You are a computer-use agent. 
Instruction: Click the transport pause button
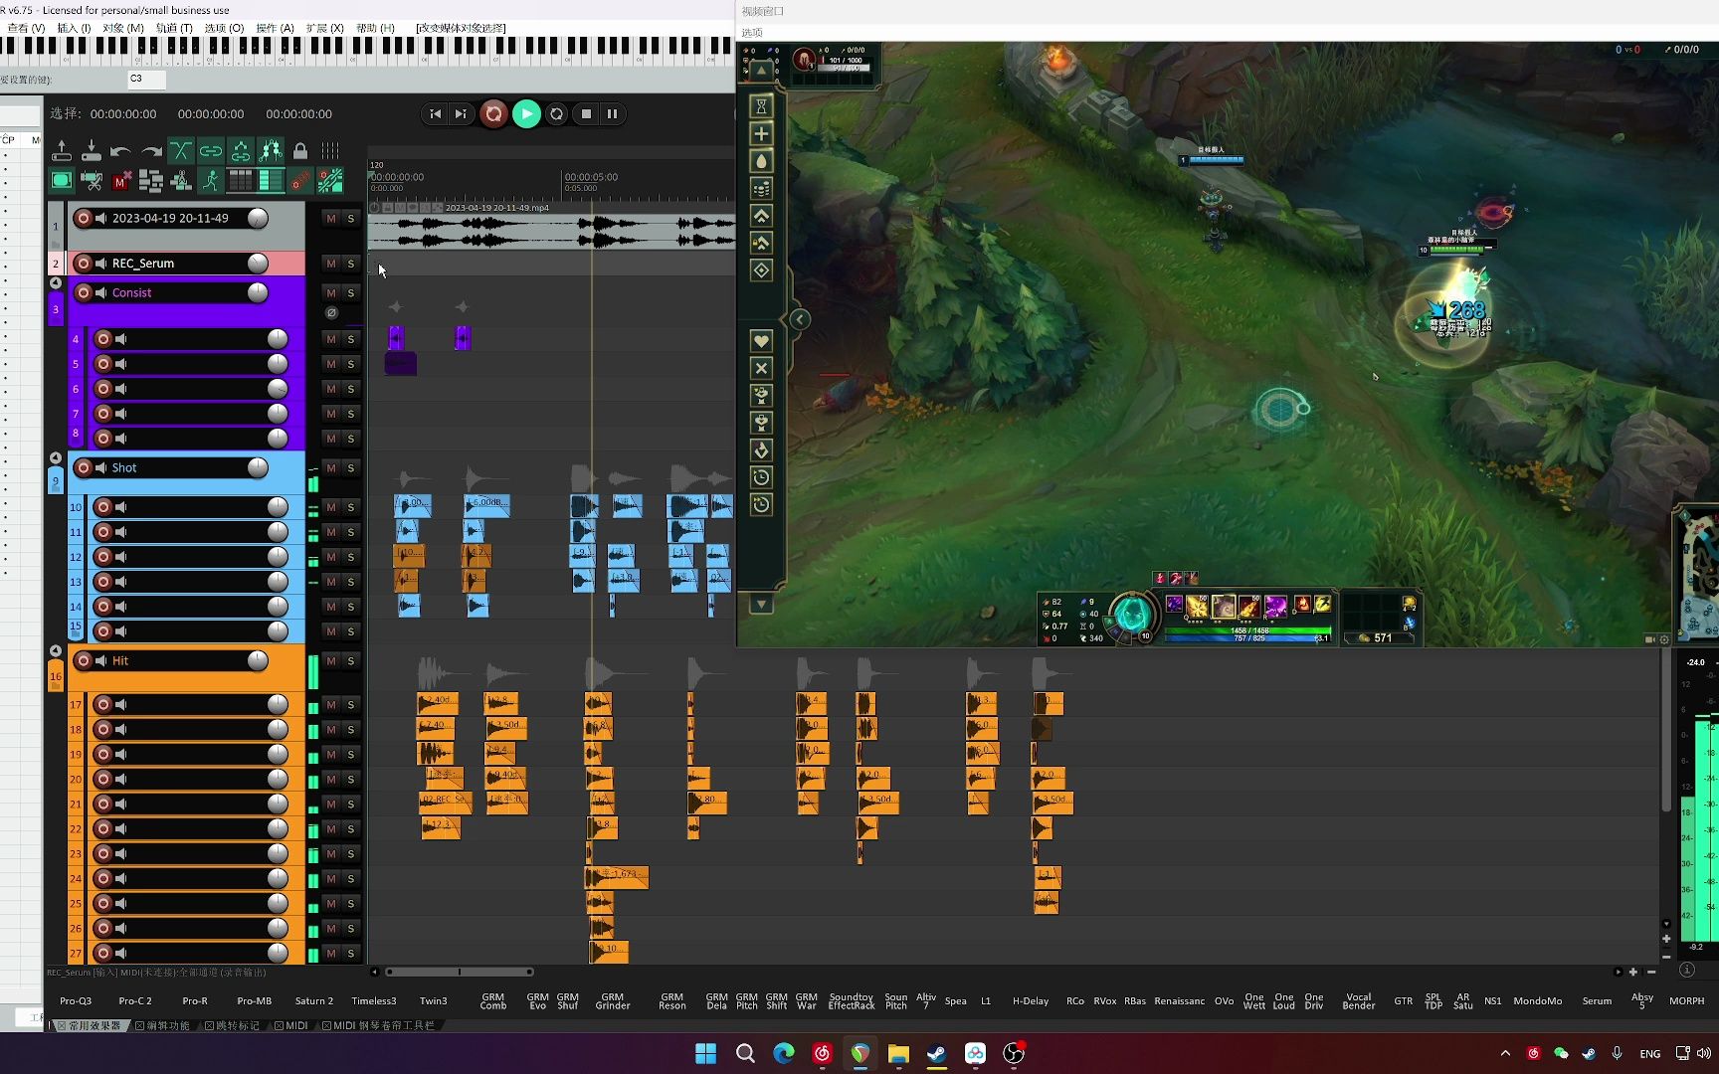(612, 113)
